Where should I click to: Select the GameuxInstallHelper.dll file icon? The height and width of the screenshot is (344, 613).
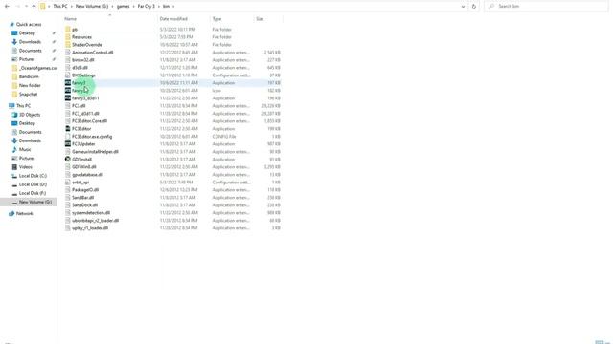(x=68, y=152)
